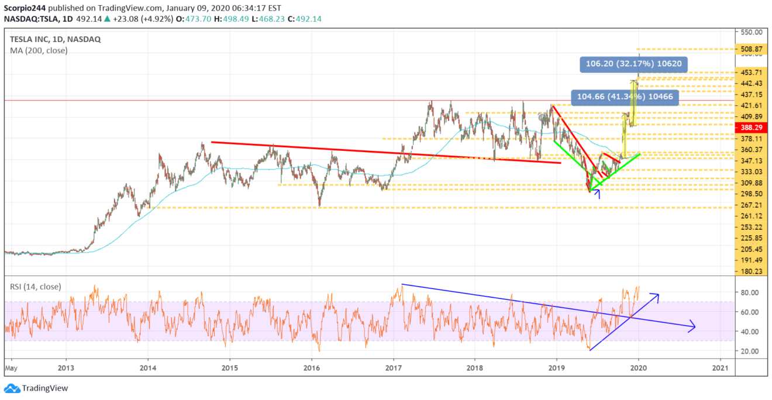Click the 'TradingView' wordmark text at bottom
Image resolution: width=772 pixels, height=400 pixels.
45,388
